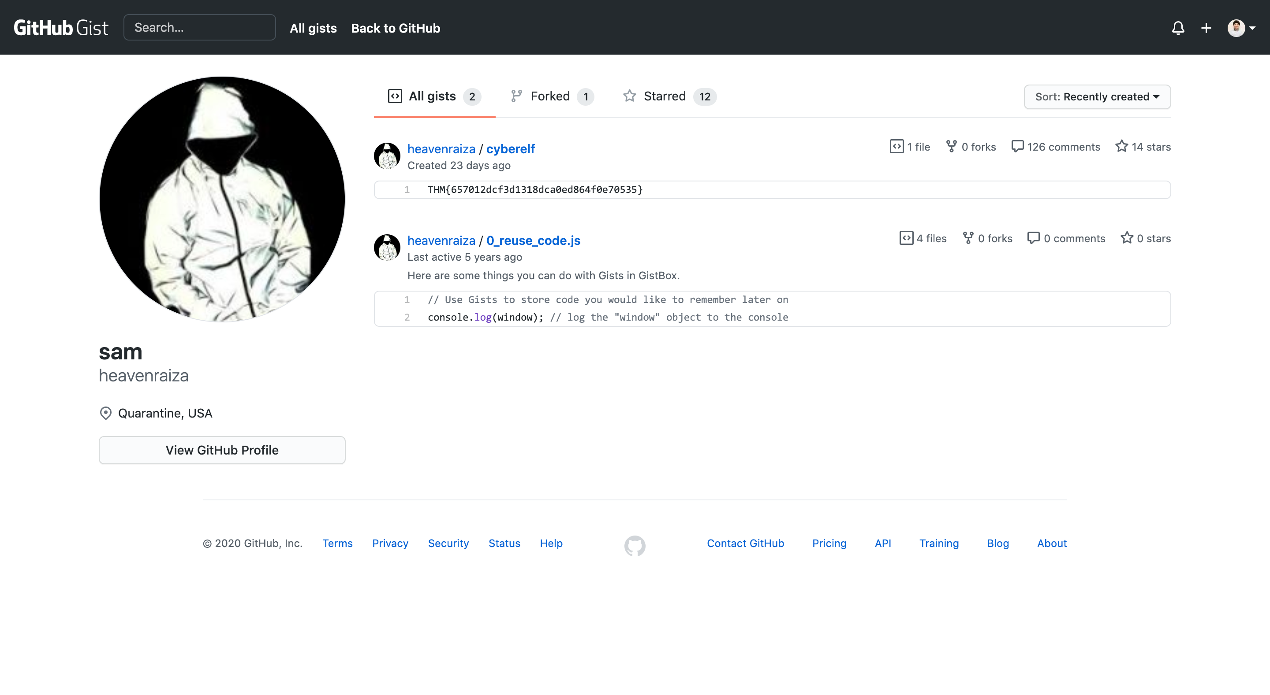The image size is (1270, 695).
Task: Open the notifications bell icon
Action: click(x=1178, y=28)
